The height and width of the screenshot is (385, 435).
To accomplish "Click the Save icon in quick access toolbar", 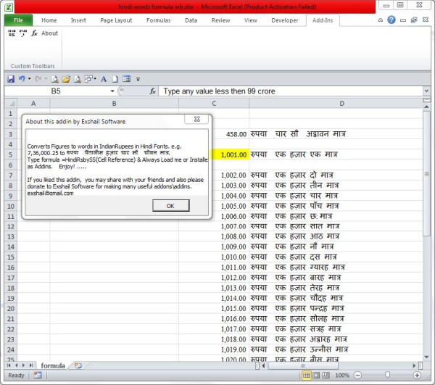I will [11, 78].
